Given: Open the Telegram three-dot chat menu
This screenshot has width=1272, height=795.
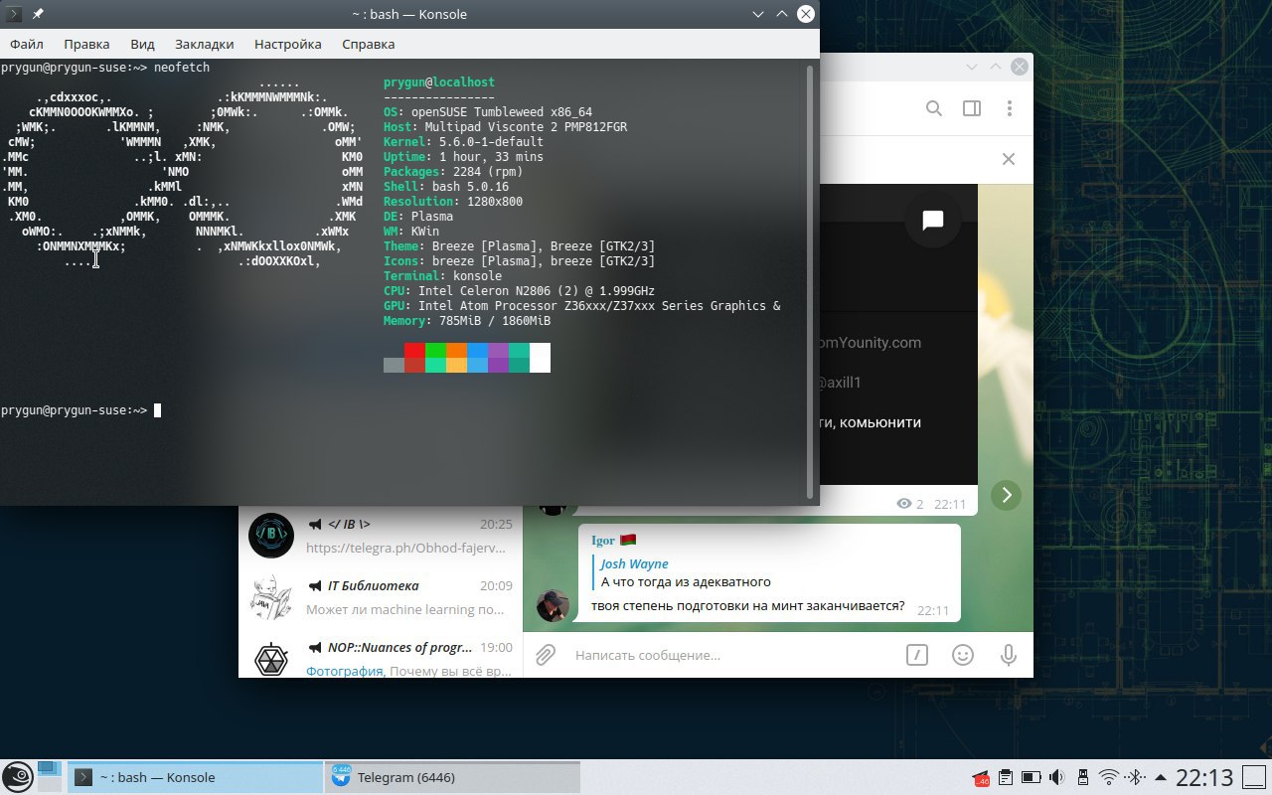Looking at the screenshot, I should [x=1010, y=108].
